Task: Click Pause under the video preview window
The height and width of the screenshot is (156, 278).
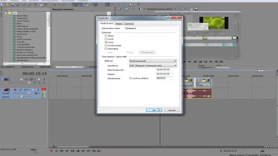Action: point(195,62)
